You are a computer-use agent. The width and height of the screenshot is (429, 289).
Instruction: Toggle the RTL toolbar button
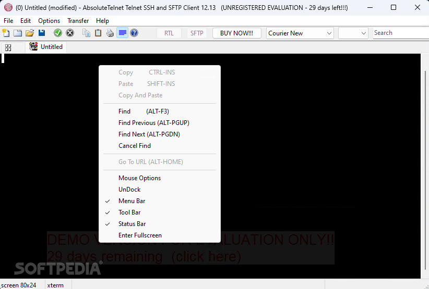point(169,33)
